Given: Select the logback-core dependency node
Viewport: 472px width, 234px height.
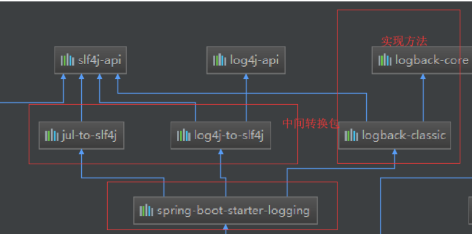Looking at the screenshot, I should pyautogui.click(x=422, y=60).
